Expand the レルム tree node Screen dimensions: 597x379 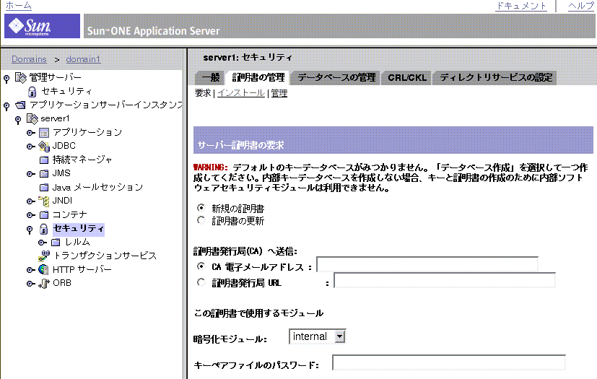(43, 243)
